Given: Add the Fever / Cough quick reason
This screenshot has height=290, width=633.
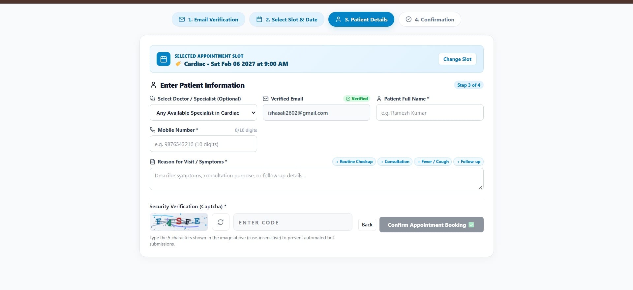Looking at the screenshot, I should [433, 161].
